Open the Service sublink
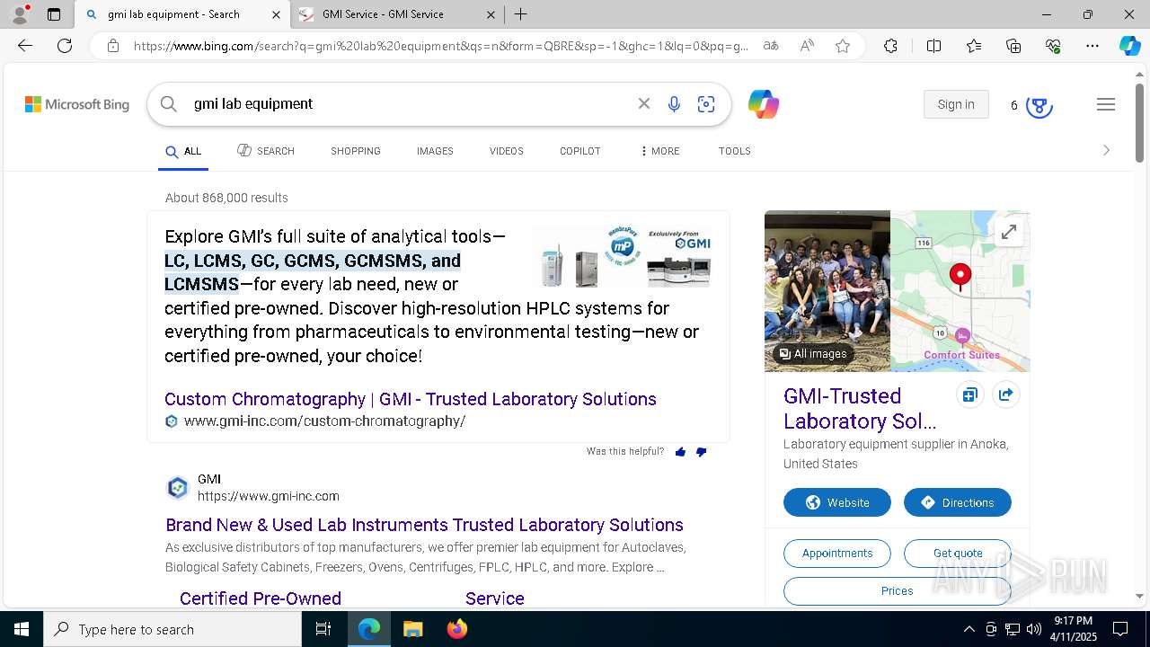Image resolution: width=1150 pixels, height=647 pixels. click(x=495, y=598)
